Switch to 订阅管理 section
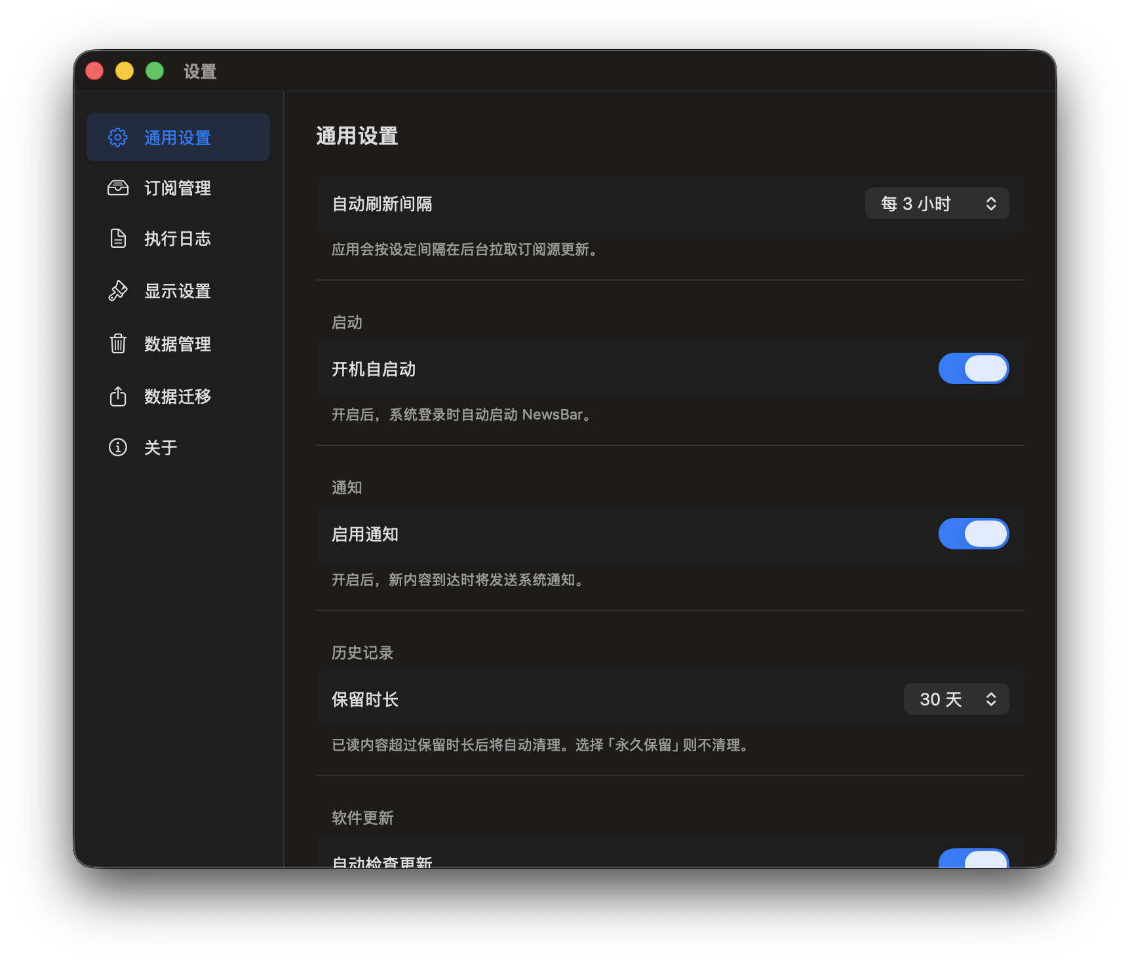This screenshot has height=965, width=1130. 178,188
